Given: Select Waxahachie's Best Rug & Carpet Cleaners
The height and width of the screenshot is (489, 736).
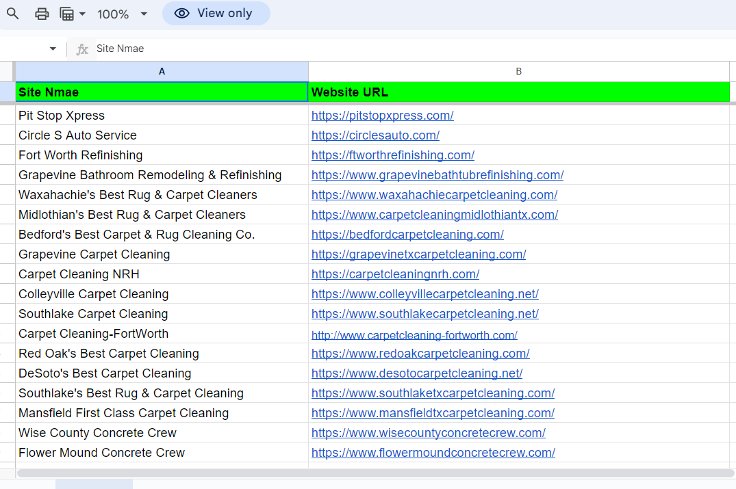Looking at the screenshot, I should (162, 194).
